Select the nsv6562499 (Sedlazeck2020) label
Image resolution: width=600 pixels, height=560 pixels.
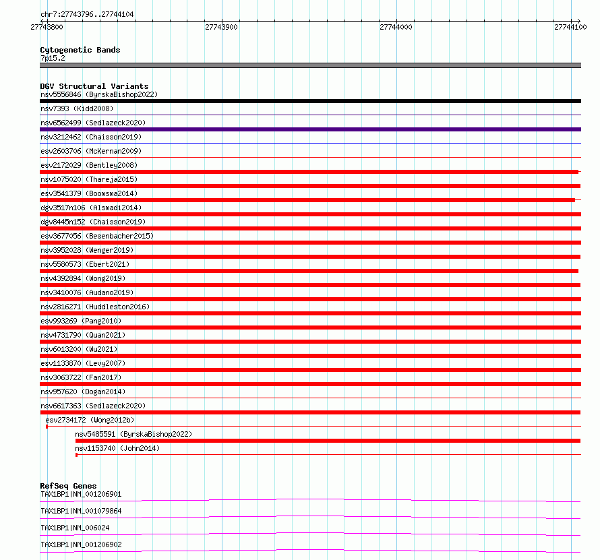click(x=93, y=123)
